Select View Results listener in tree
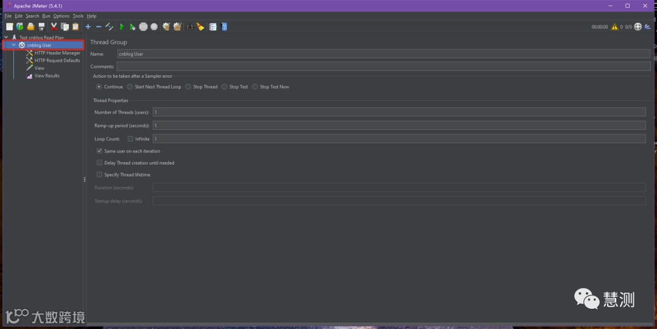Viewport: 657px width, 329px height. [x=46, y=76]
